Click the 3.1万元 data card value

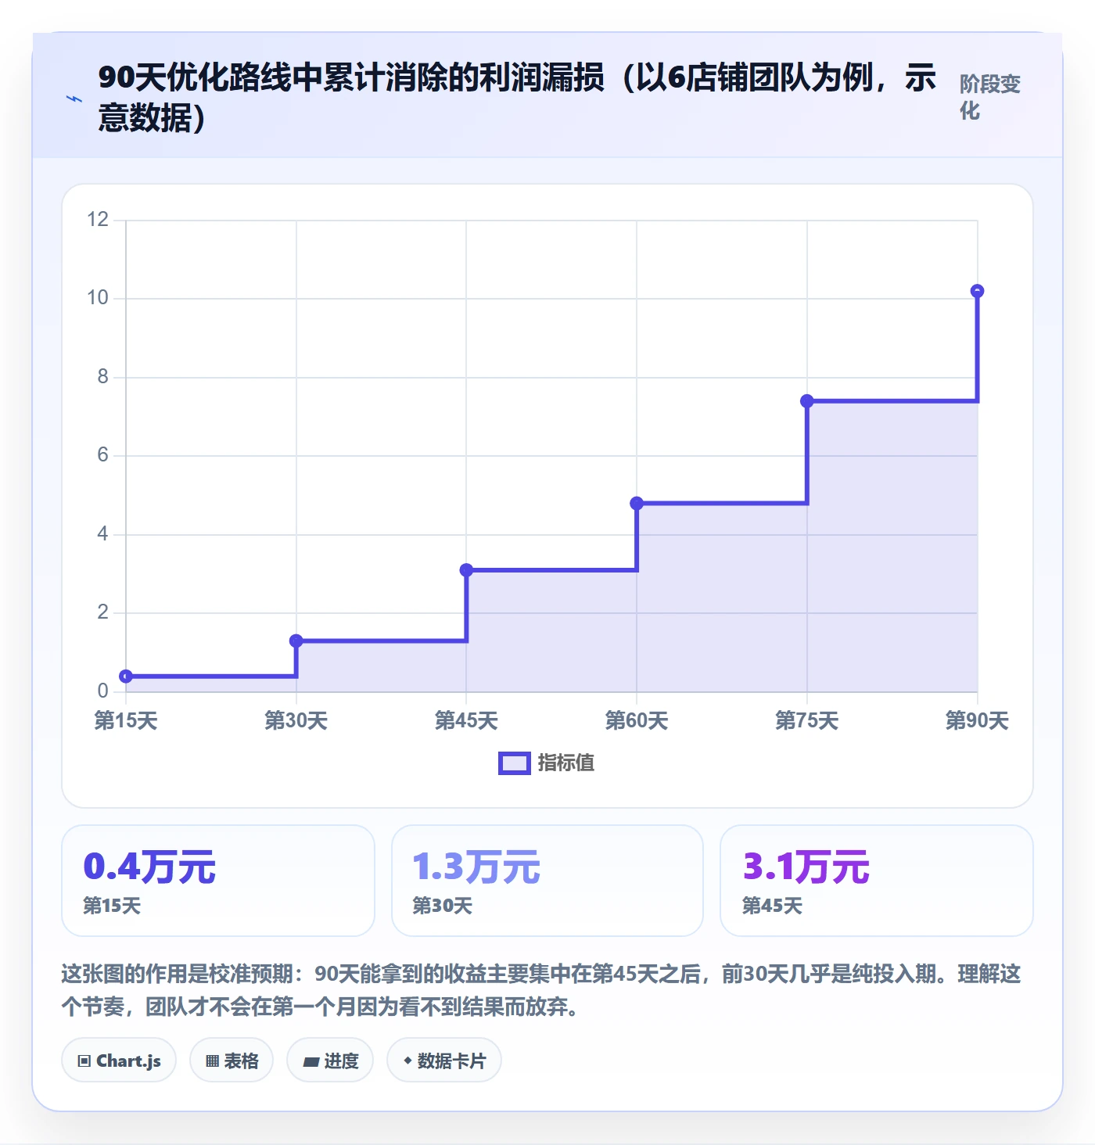(x=806, y=867)
